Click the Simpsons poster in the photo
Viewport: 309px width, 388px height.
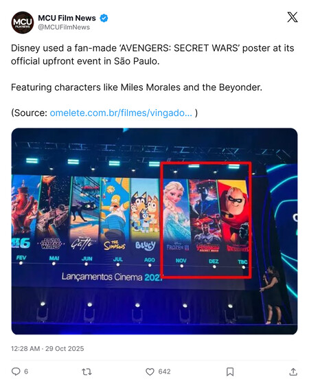coord(115,214)
